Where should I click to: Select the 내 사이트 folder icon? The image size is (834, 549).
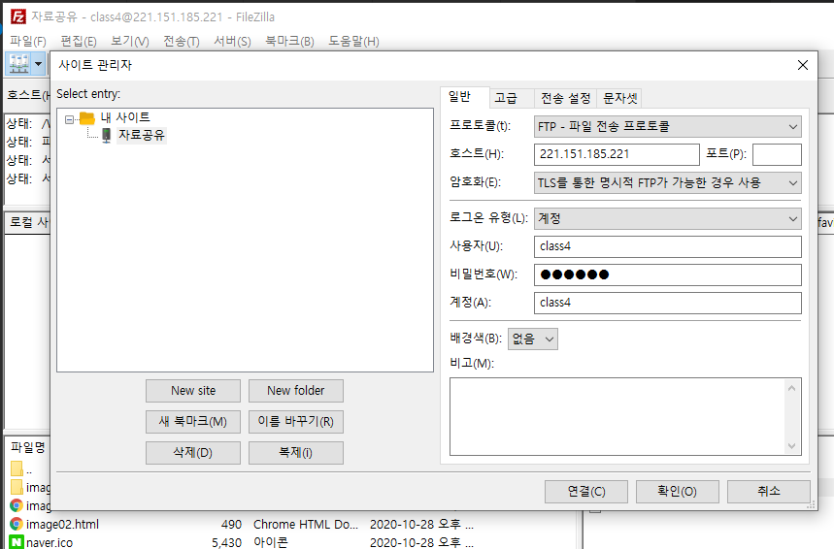[x=87, y=117]
